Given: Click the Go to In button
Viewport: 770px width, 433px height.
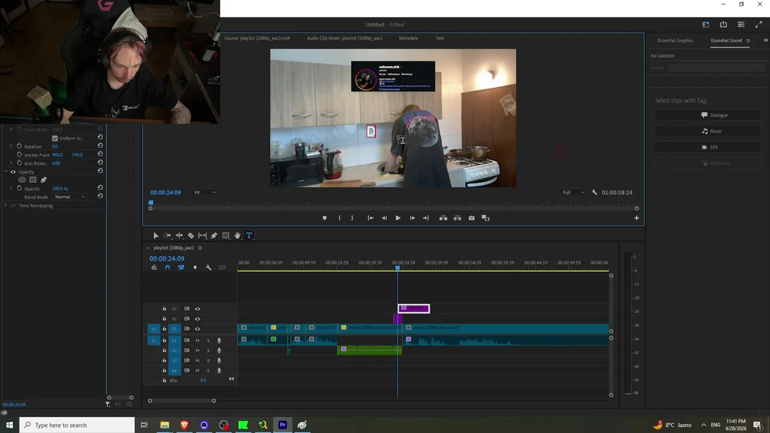Looking at the screenshot, I should [x=371, y=218].
